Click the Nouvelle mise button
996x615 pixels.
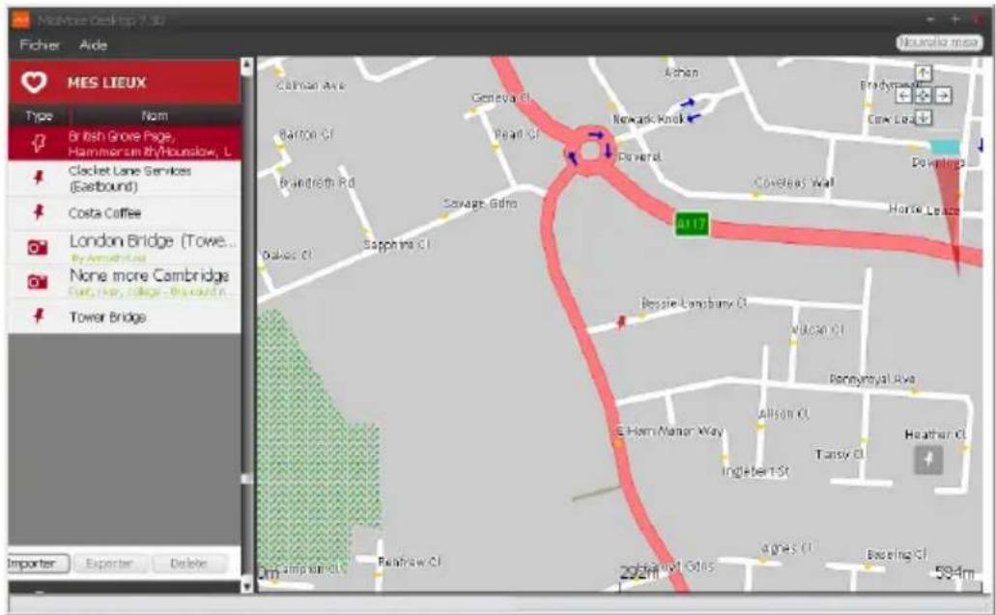click(x=939, y=42)
